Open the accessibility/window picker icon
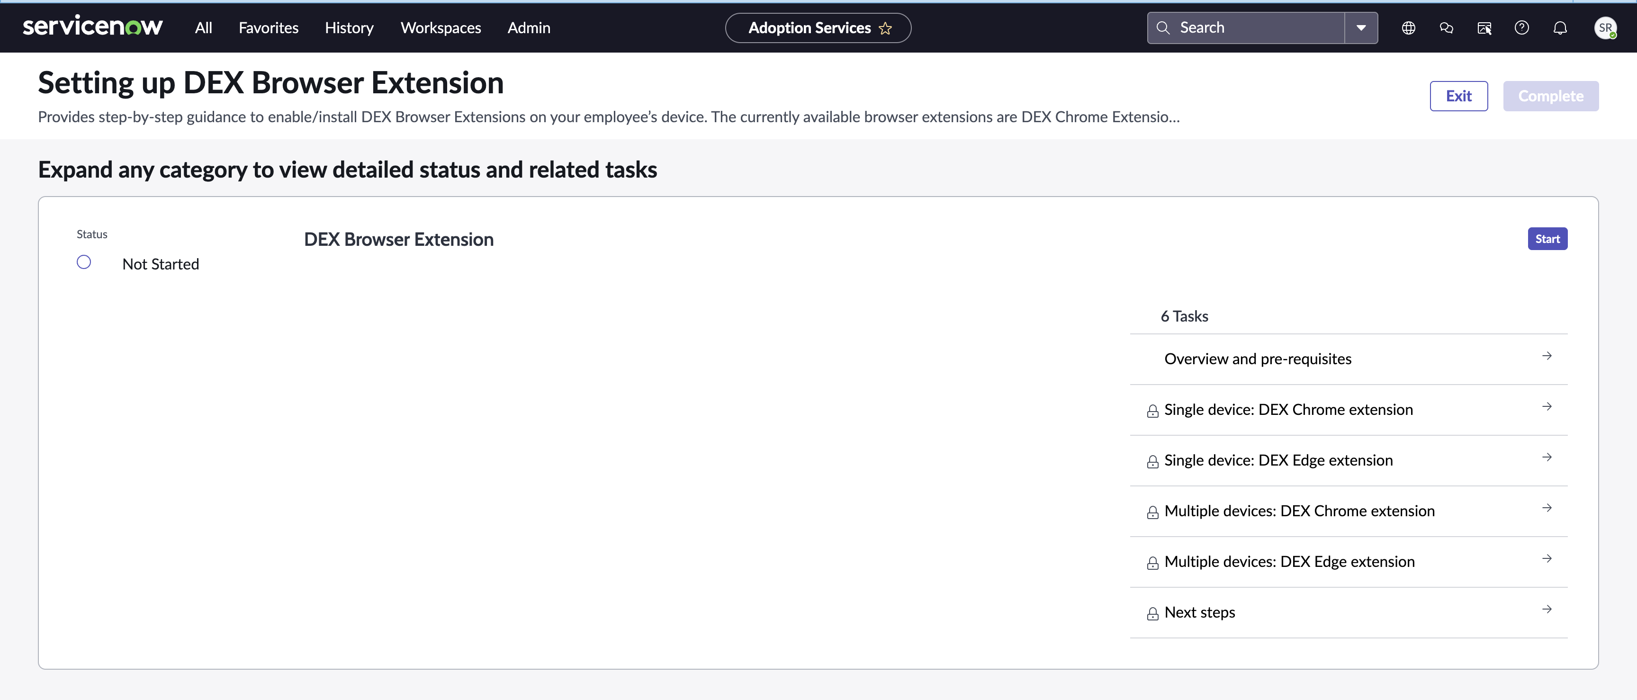Viewport: 1637px width, 700px height. [1484, 28]
